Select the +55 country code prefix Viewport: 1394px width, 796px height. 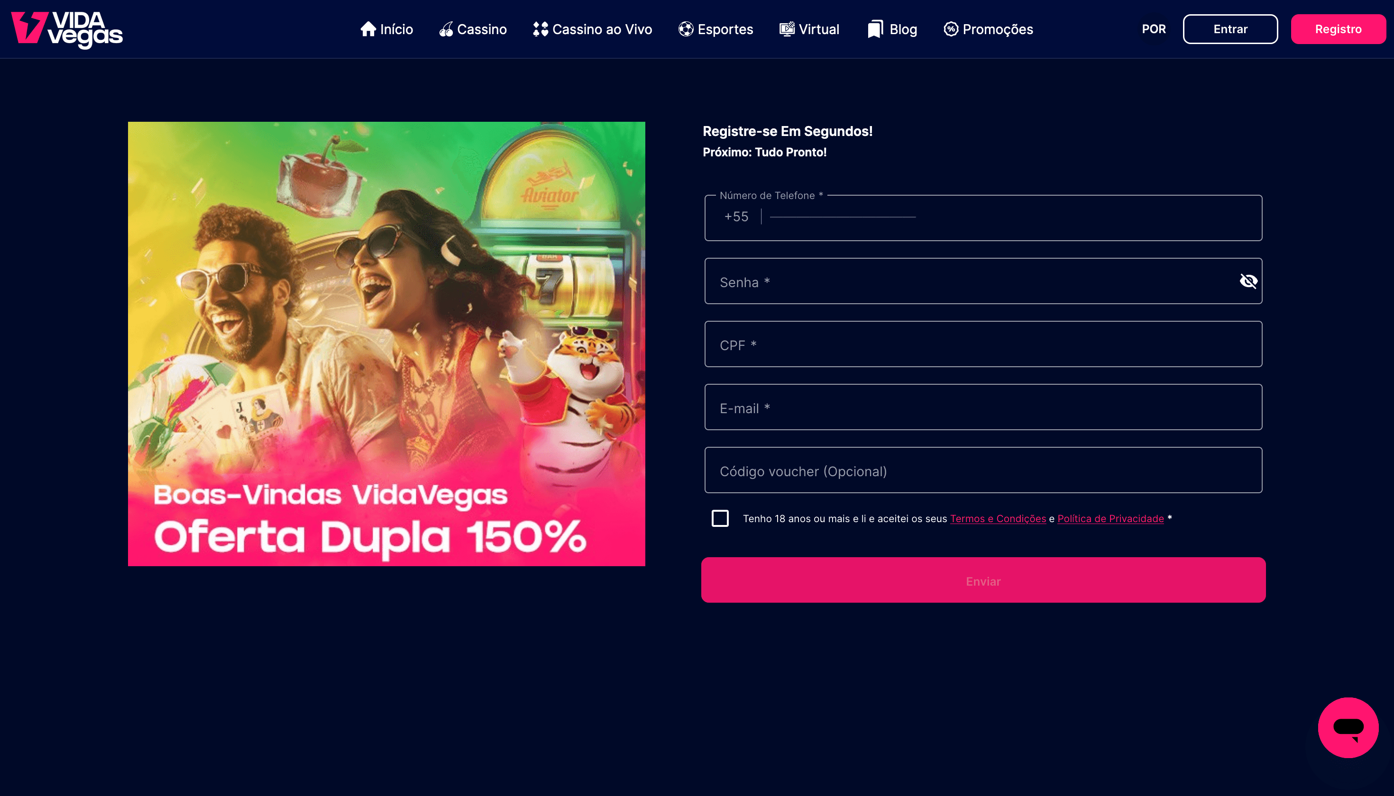pyautogui.click(x=736, y=217)
